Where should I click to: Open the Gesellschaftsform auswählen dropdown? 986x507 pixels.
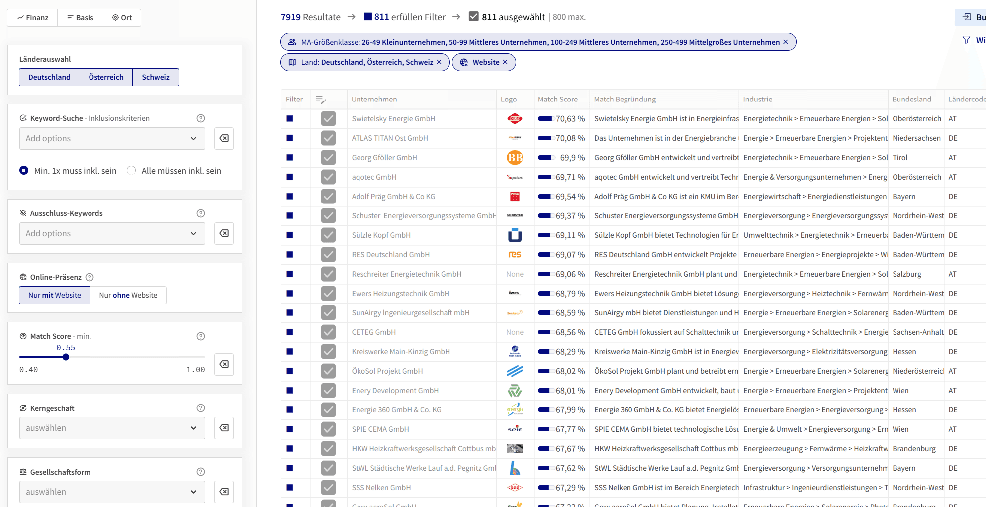[112, 492]
